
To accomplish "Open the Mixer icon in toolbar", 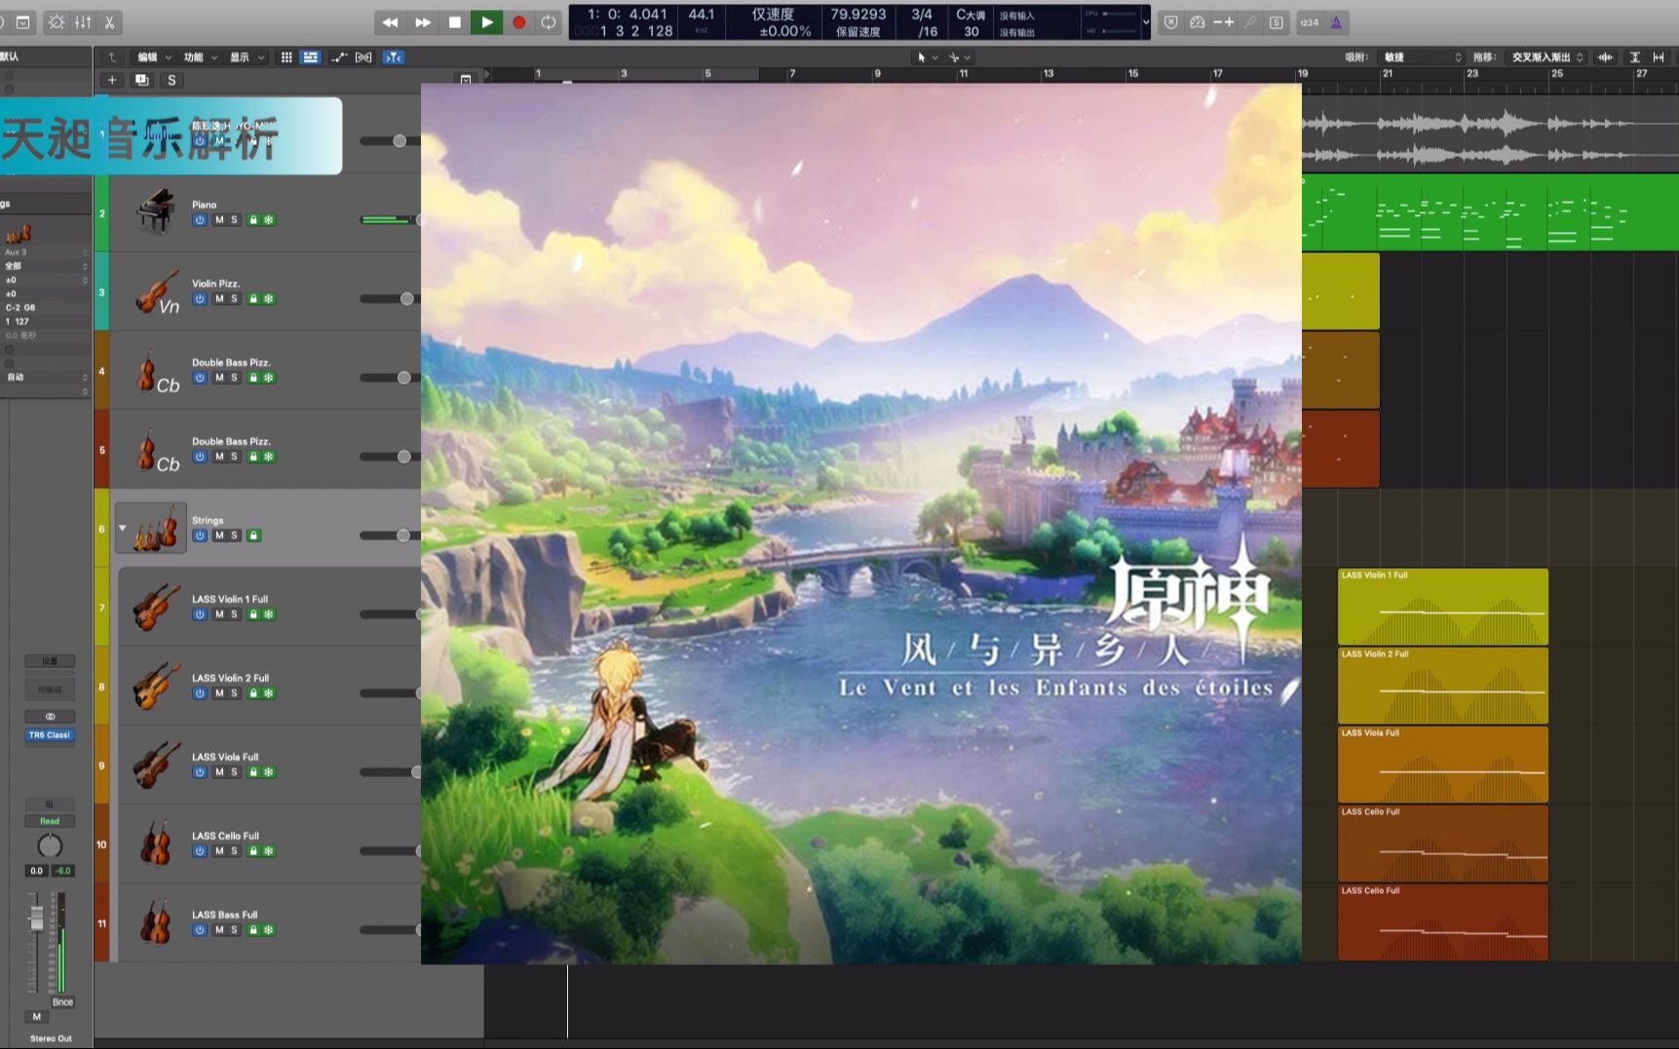I will [x=84, y=22].
